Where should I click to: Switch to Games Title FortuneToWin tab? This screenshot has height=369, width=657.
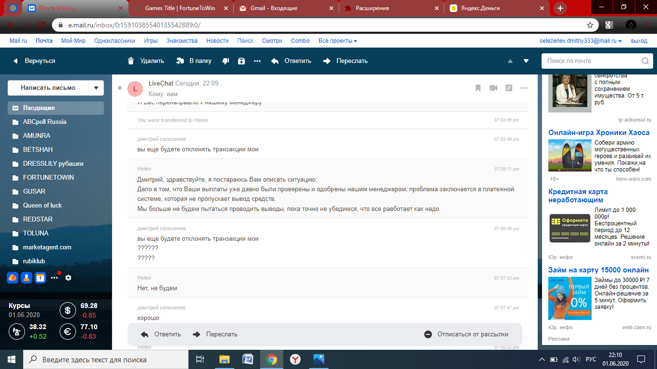click(180, 8)
